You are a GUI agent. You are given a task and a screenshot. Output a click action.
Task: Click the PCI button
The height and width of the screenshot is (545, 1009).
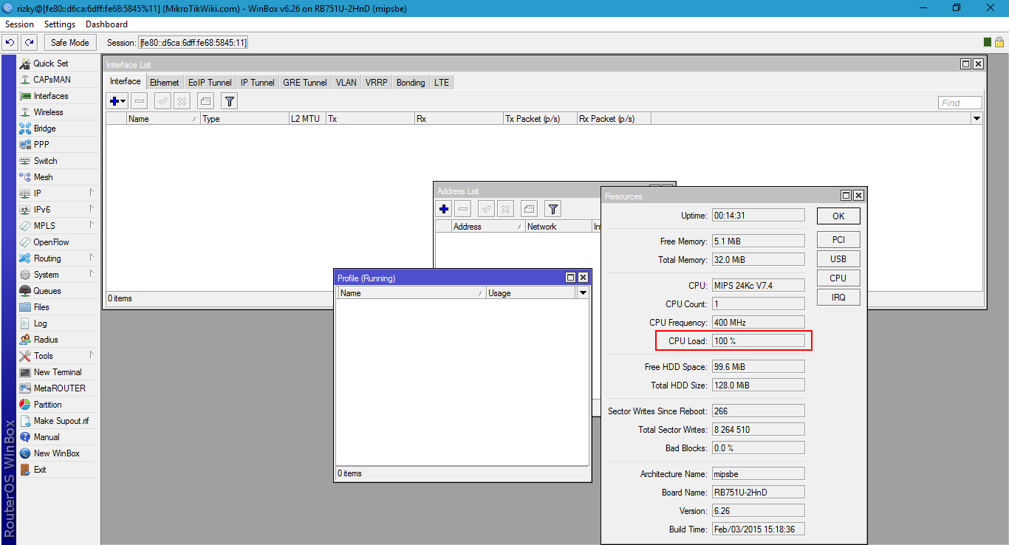(x=838, y=240)
